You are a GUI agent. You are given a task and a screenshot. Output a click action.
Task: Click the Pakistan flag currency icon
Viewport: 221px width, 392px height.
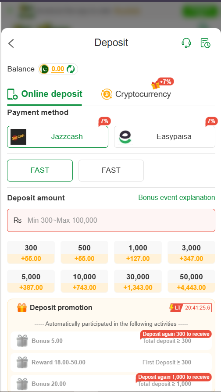[44, 69]
